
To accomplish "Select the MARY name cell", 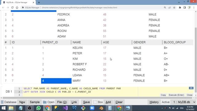I will pos(77,81).
